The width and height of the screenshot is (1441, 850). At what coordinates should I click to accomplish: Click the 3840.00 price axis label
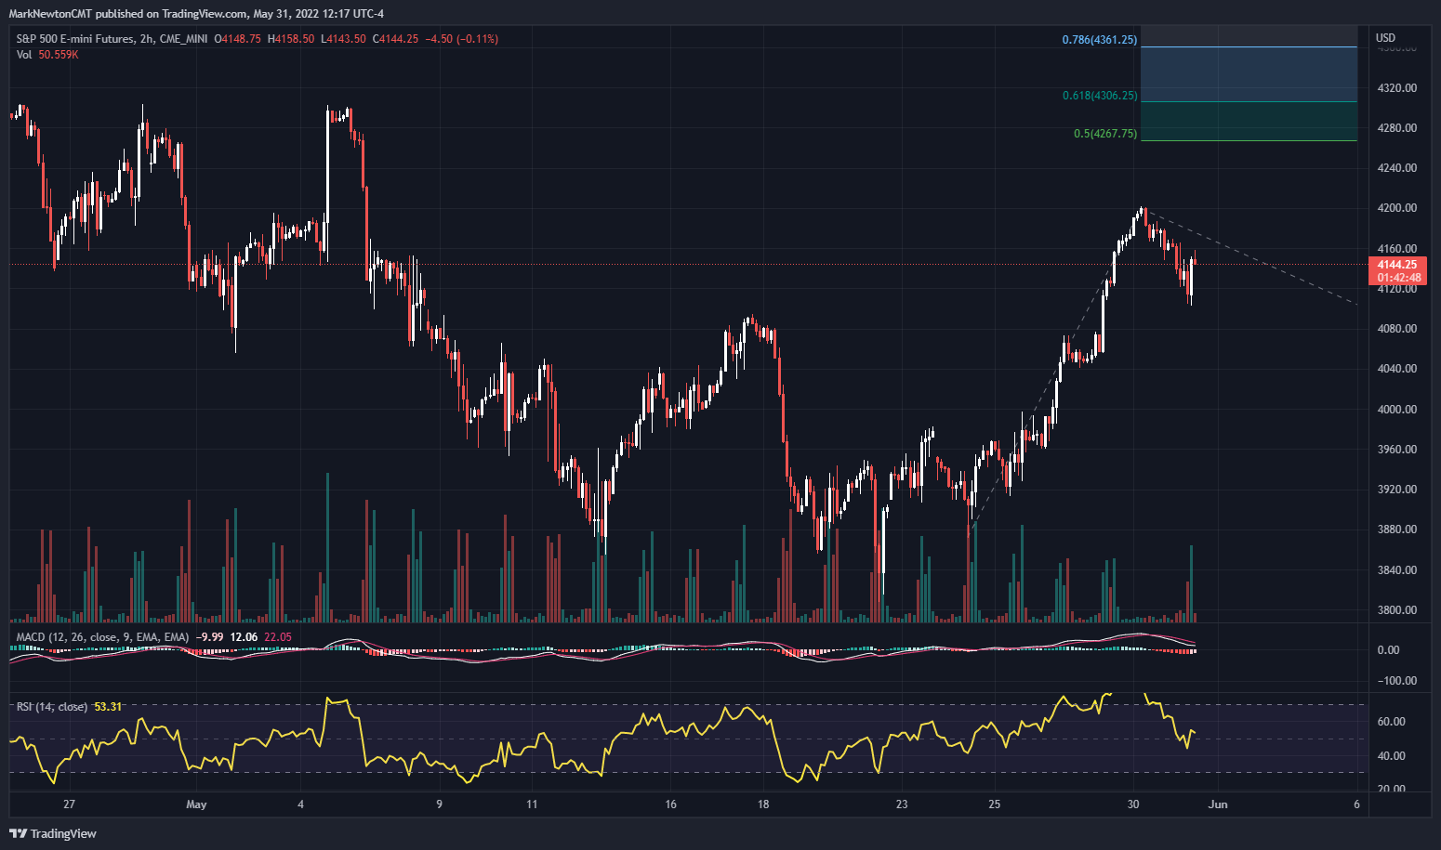pyautogui.click(x=1398, y=570)
